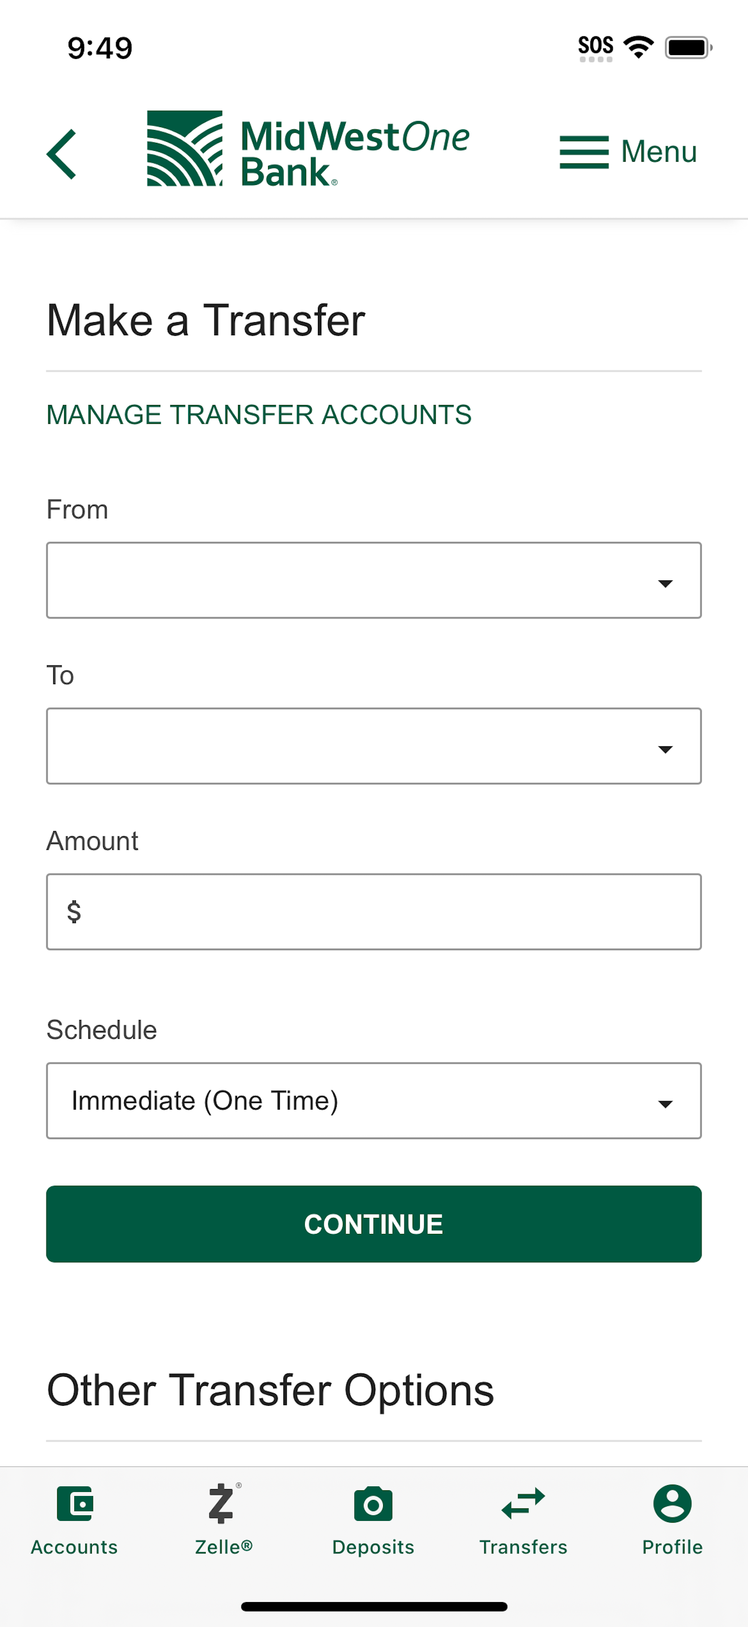Open the Schedule dropdown showing Immediate (One Time)
Image resolution: width=748 pixels, height=1627 pixels.
[x=374, y=1101]
